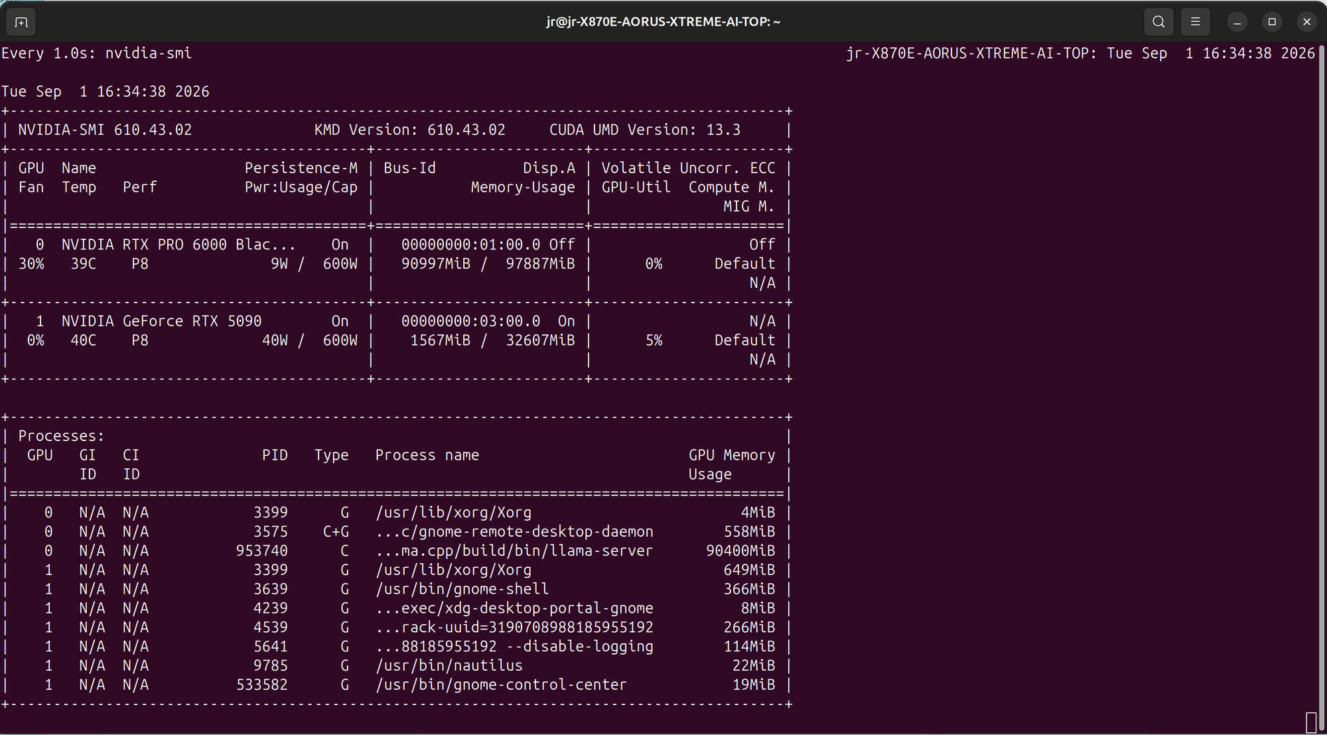Screen dimensions: 1327x735
Task: Open a new terminal tab
Action: pyautogui.click(x=21, y=22)
